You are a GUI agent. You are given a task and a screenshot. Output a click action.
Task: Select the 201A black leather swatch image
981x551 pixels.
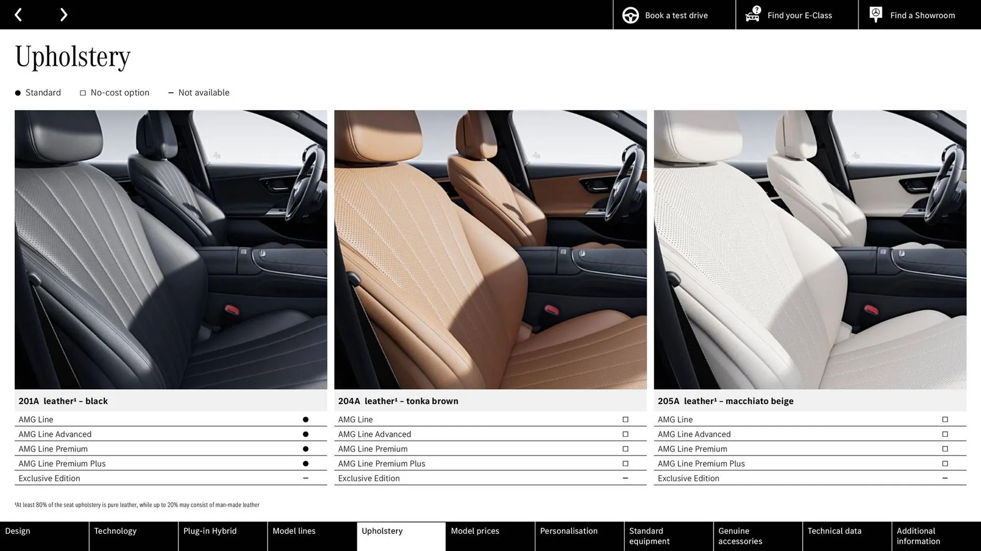tap(171, 250)
